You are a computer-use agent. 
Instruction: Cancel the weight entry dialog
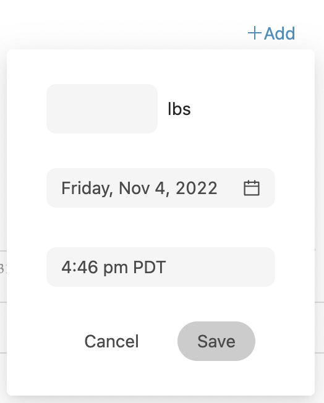[x=111, y=341]
